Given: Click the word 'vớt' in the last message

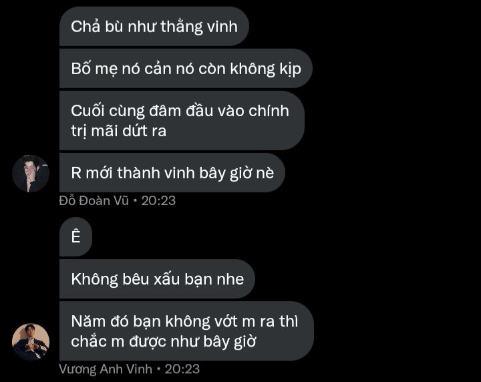Looking at the screenshot, I should pyautogui.click(x=226, y=321).
